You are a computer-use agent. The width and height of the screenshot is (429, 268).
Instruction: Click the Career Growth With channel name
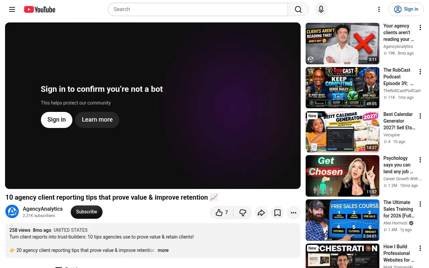click(x=403, y=179)
